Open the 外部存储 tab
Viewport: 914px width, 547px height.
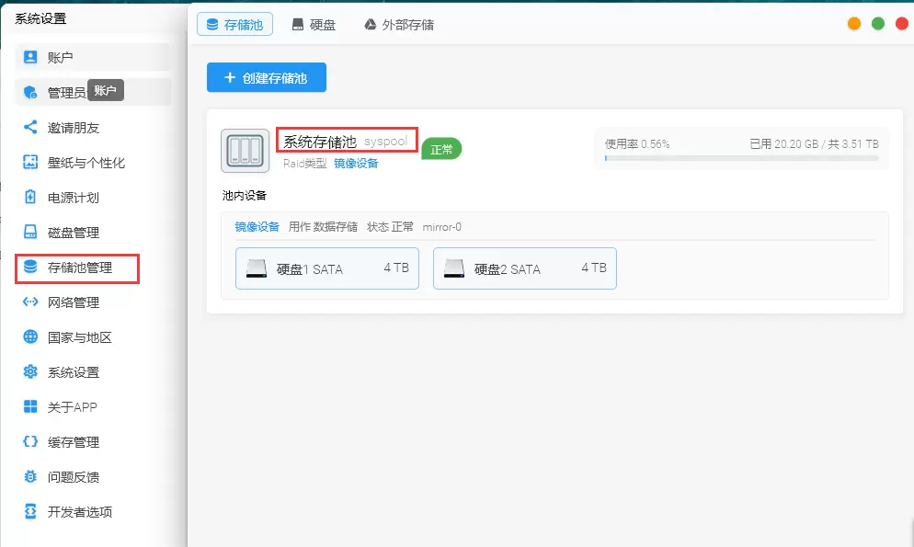[399, 25]
